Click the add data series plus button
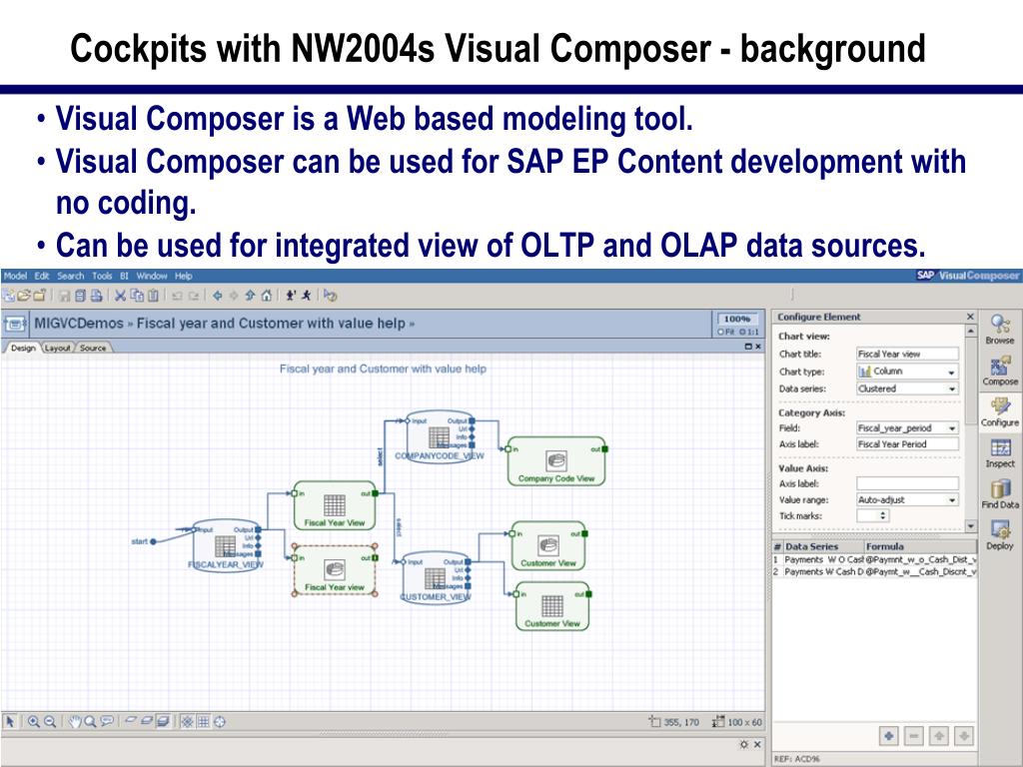This screenshot has height=767, width=1023. (x=888, y=736)
